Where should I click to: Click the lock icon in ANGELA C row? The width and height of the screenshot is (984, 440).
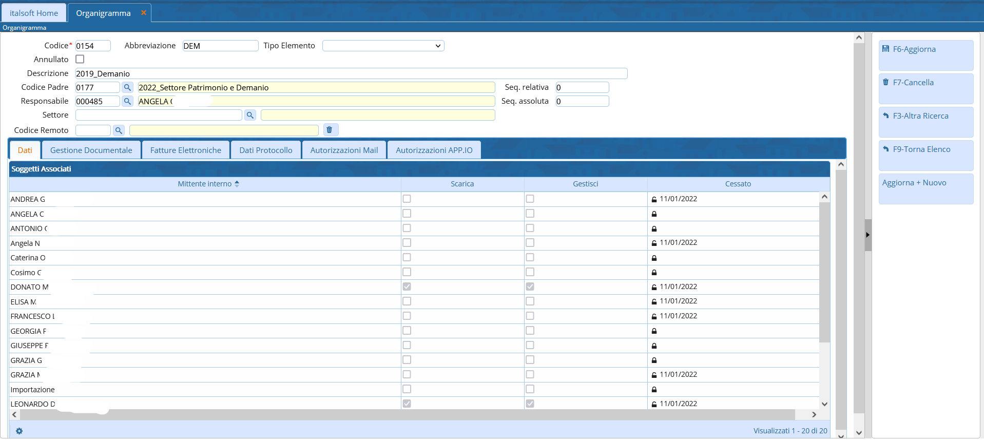click(x=654, y=214)
